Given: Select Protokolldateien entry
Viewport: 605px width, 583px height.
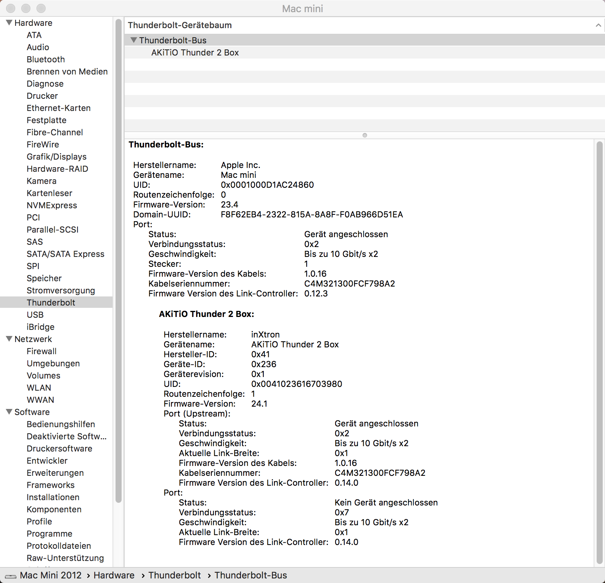Looking at the screenshot, I should click(x=59, y=546).
